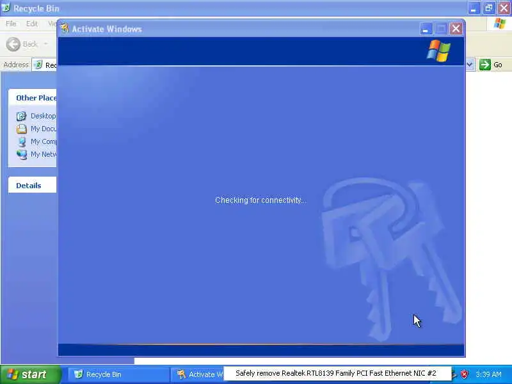Click the Start button on the taskbar

(x=31, y=374)
